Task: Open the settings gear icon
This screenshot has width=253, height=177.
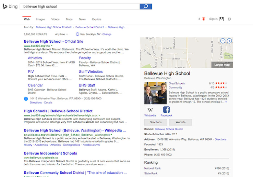Action: pyautogui.click(x=229, y=19)
